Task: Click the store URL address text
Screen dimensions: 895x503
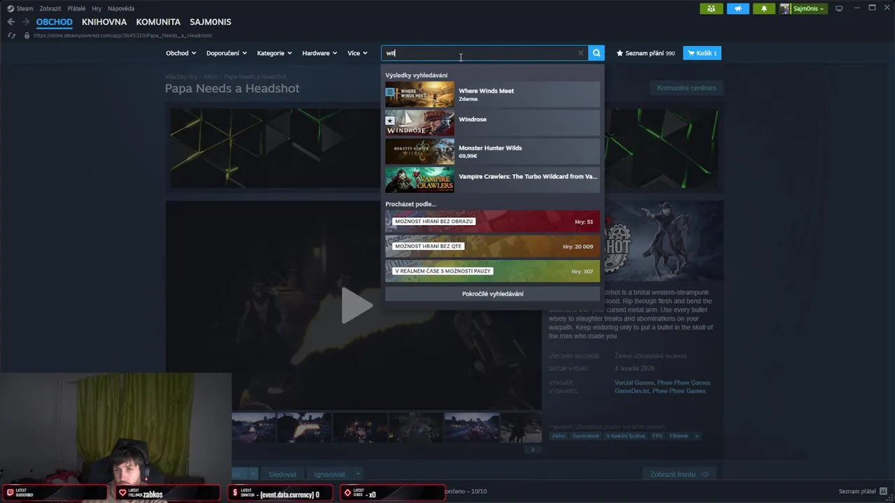Action: pos(122,35)
